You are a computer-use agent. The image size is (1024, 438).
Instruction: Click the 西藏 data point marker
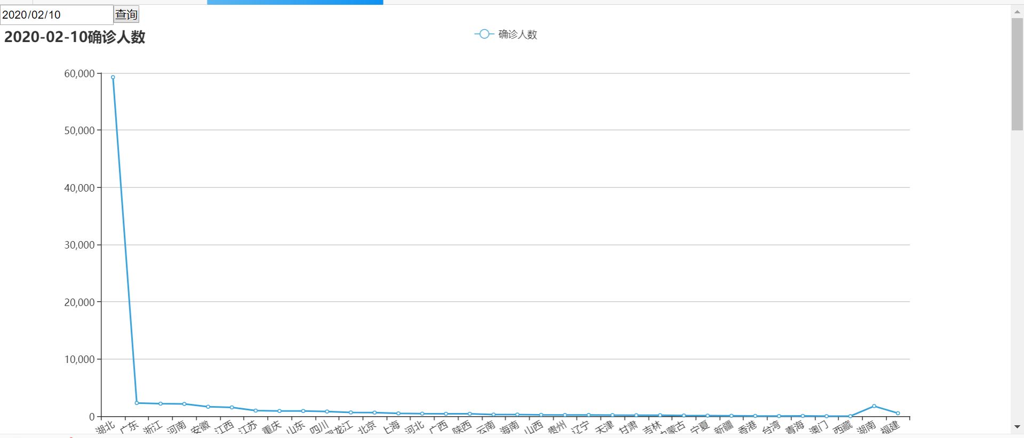click(850, 416)
